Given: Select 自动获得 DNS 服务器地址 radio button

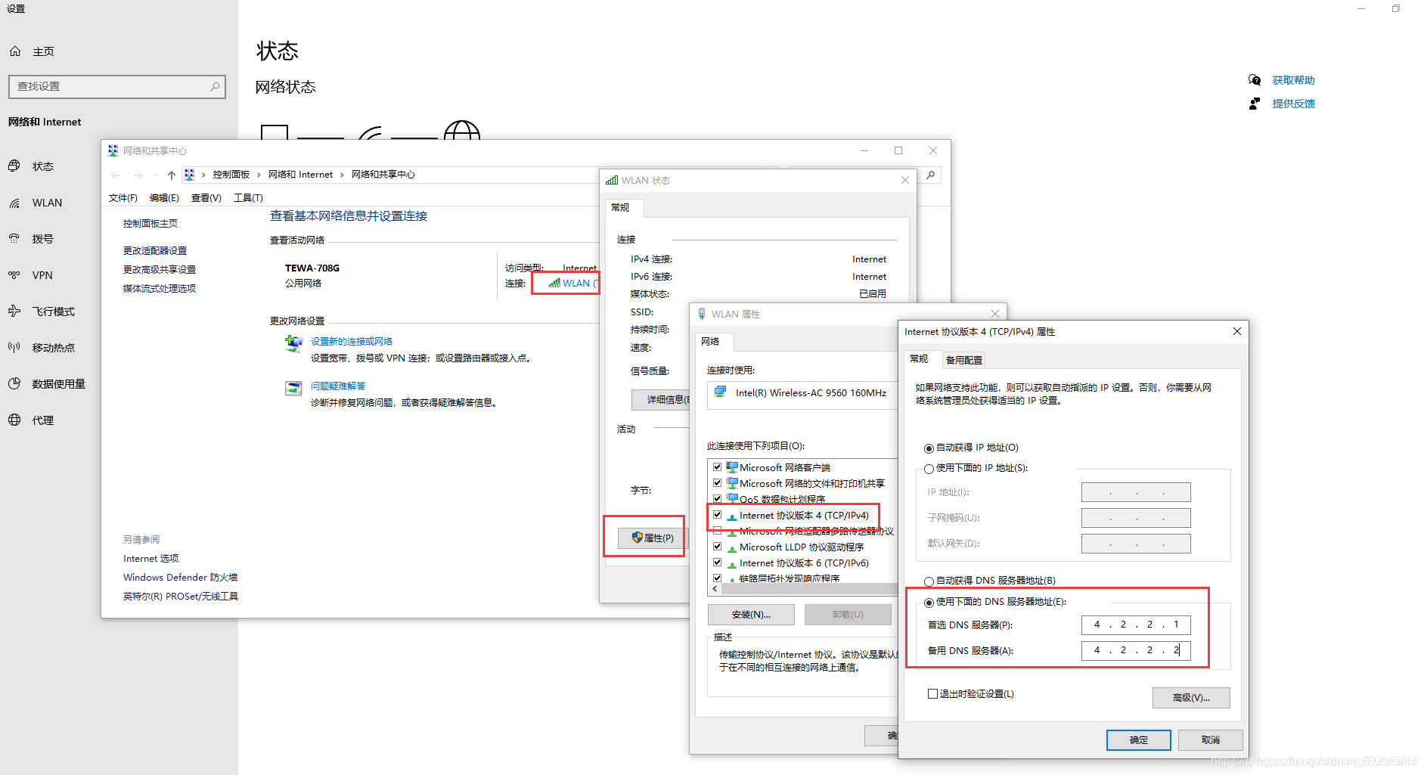Looking at the screenshot, I should (929, 581).
